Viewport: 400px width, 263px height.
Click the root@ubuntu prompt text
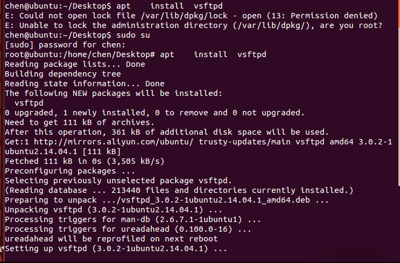(x=80, y=54)
